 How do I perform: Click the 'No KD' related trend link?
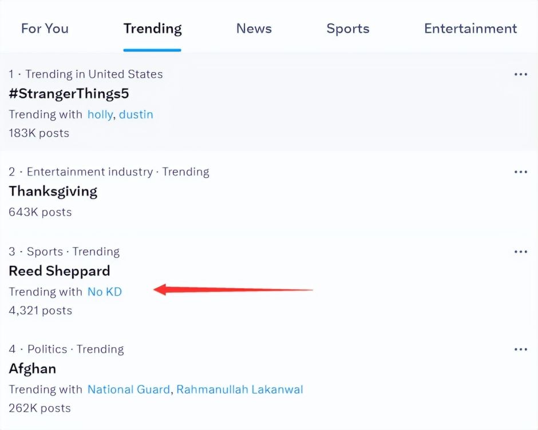[105, 292]
